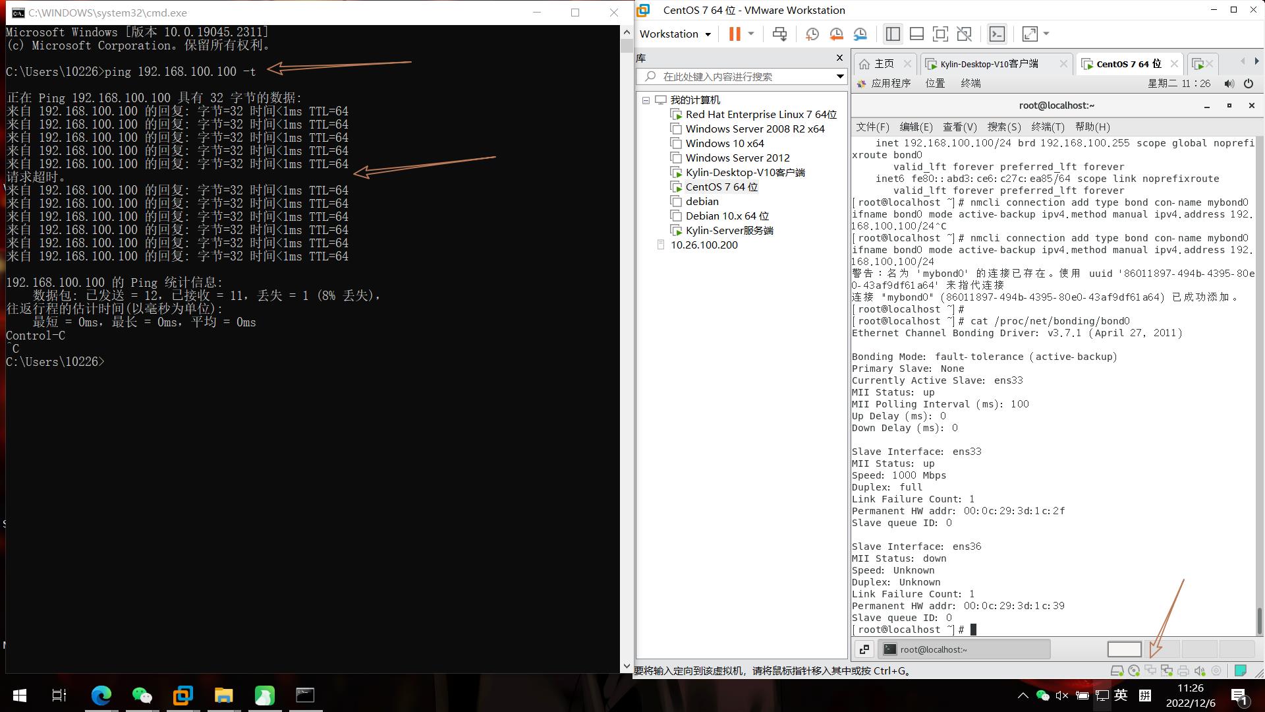This screenshot has height=712, width=1265.
Task: Open the Workstation menu dropdown
Action: (x=675, y=34)
